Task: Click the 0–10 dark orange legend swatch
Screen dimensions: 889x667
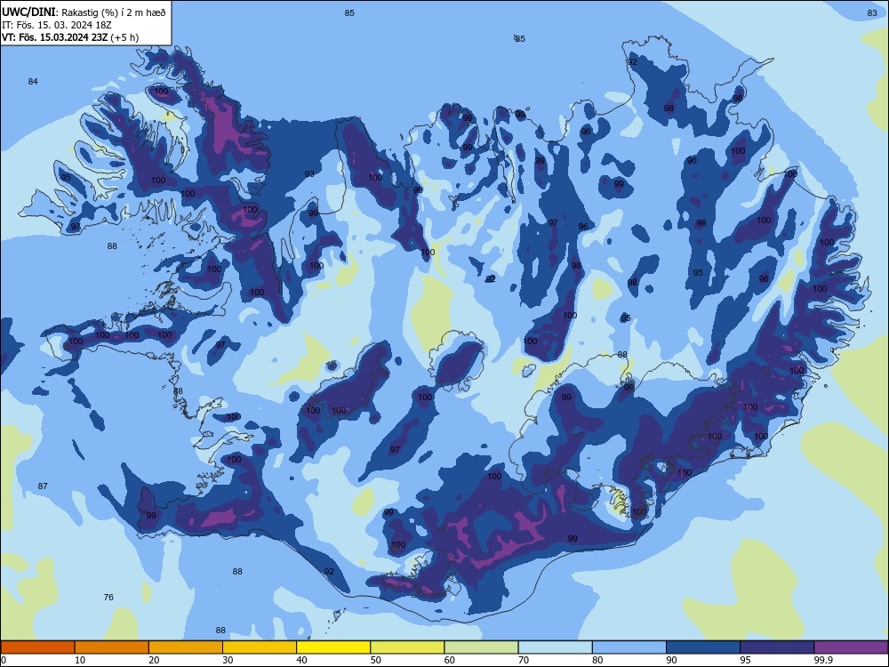Action: tap(37, 647)
